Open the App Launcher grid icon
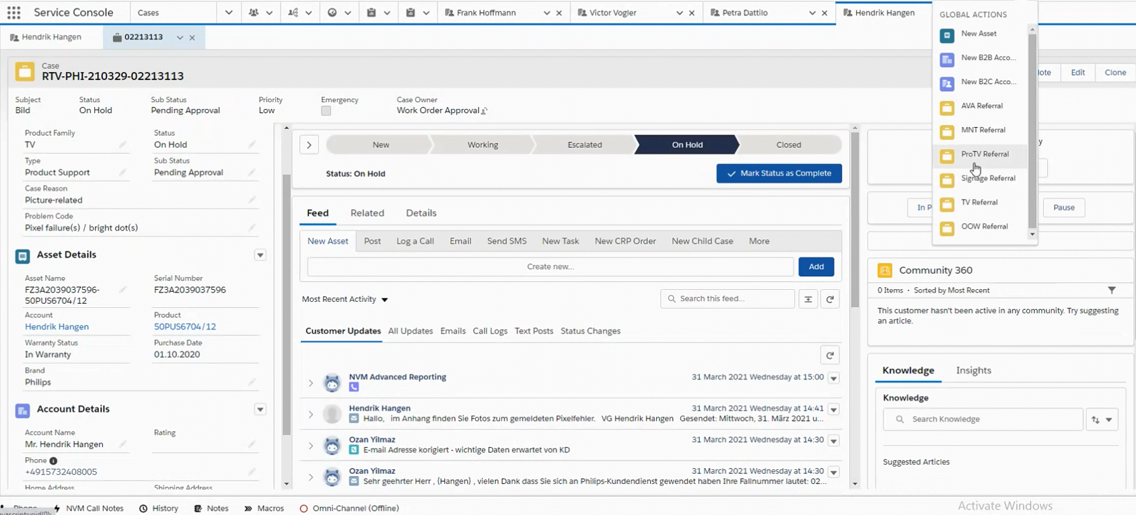 coord(13,12)
